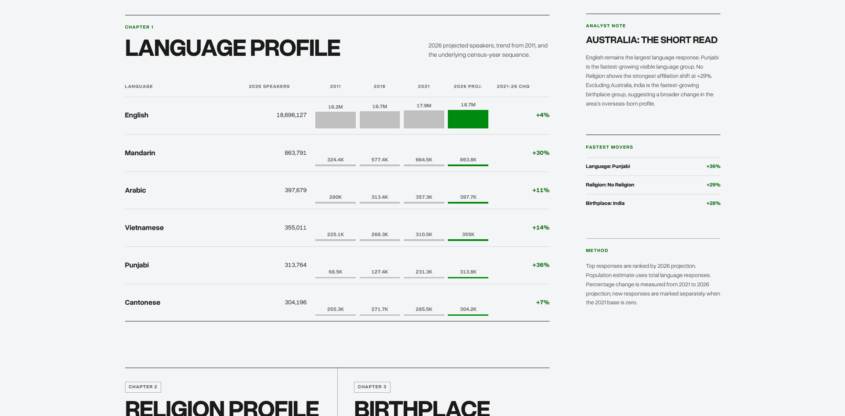The image size is (845, 416).
Task: Click the Cantonese +7% change value
Action: (x=542, y=303)
